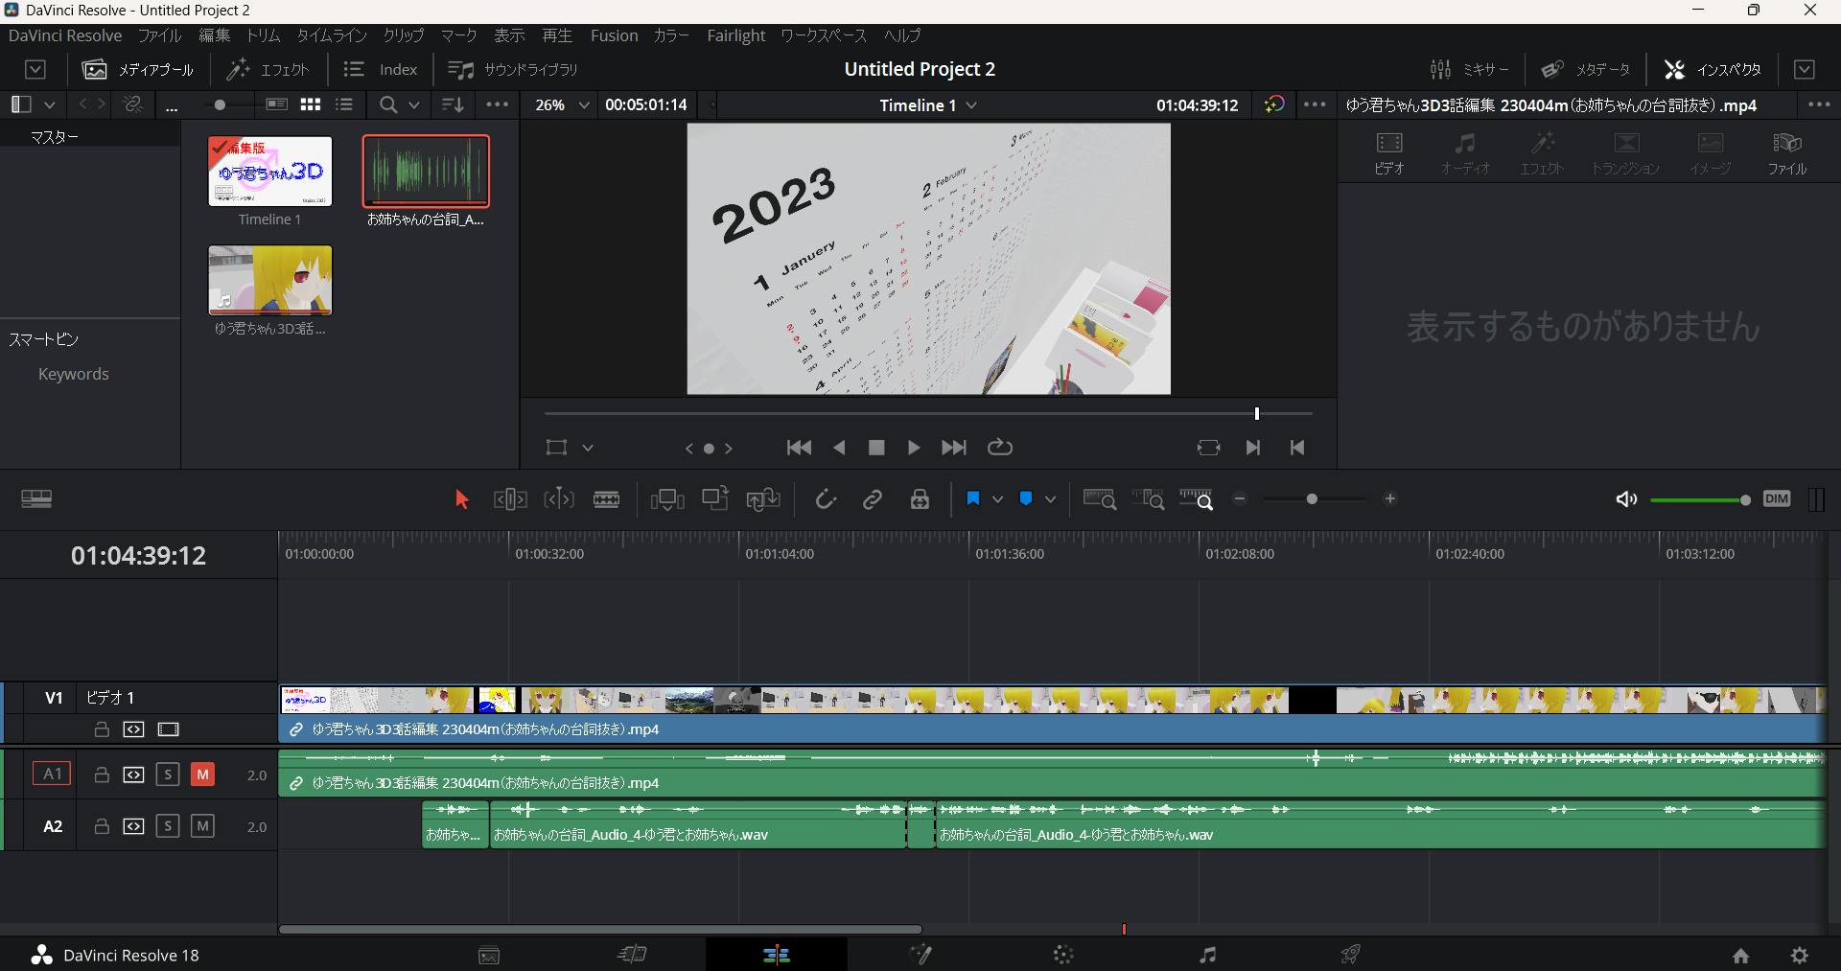Mute track A1 with M button
This screenshot has width=1841, height=971.
(202, 774)
